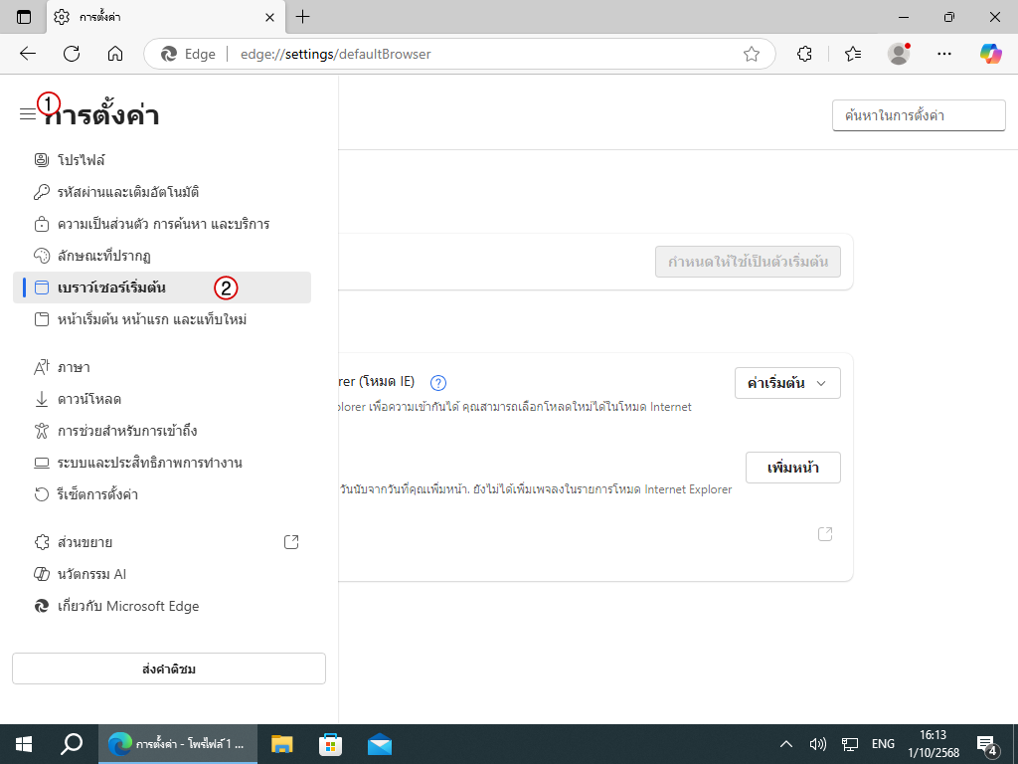Image resolution: width=1018 pixels, height=764 pixels.
Task: Go to ดาวน์โหลด settings section
Action: coord(88,399)
